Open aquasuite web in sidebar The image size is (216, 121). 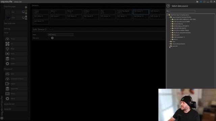tap(9, 104)
